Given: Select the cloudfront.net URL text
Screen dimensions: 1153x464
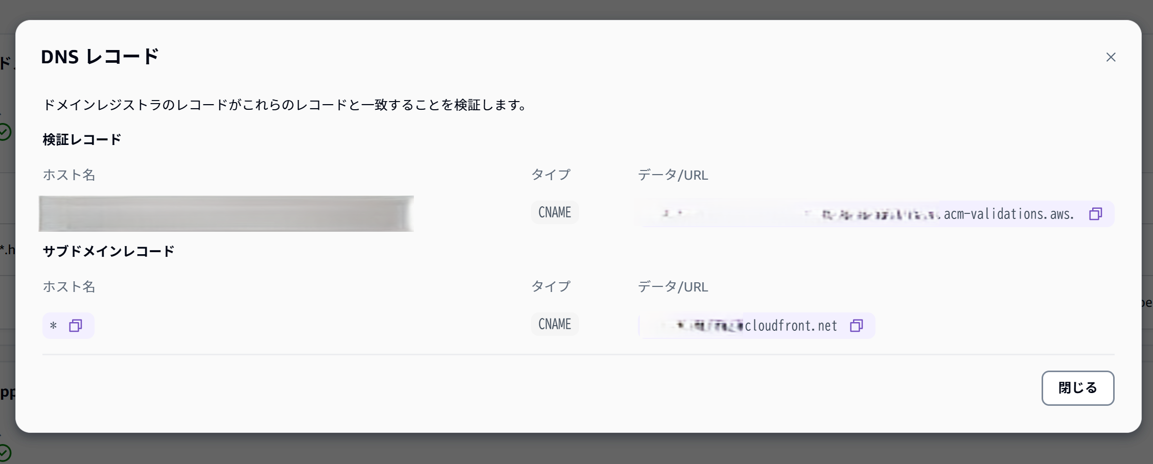Looking at the screenshot, I should (790, 326).
